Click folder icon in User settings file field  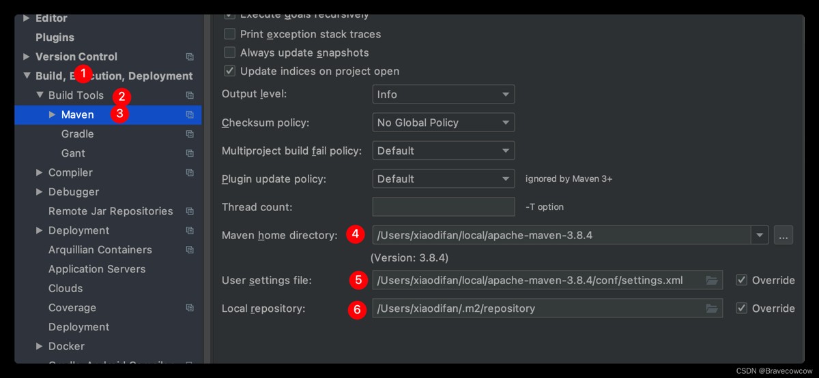pos(712,280)
